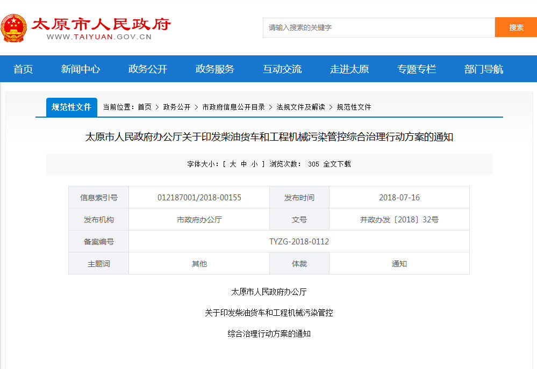Viewport: 537px width, 369px height.
Task: Navigate to 走进太原 section
Action: point(349,69)
